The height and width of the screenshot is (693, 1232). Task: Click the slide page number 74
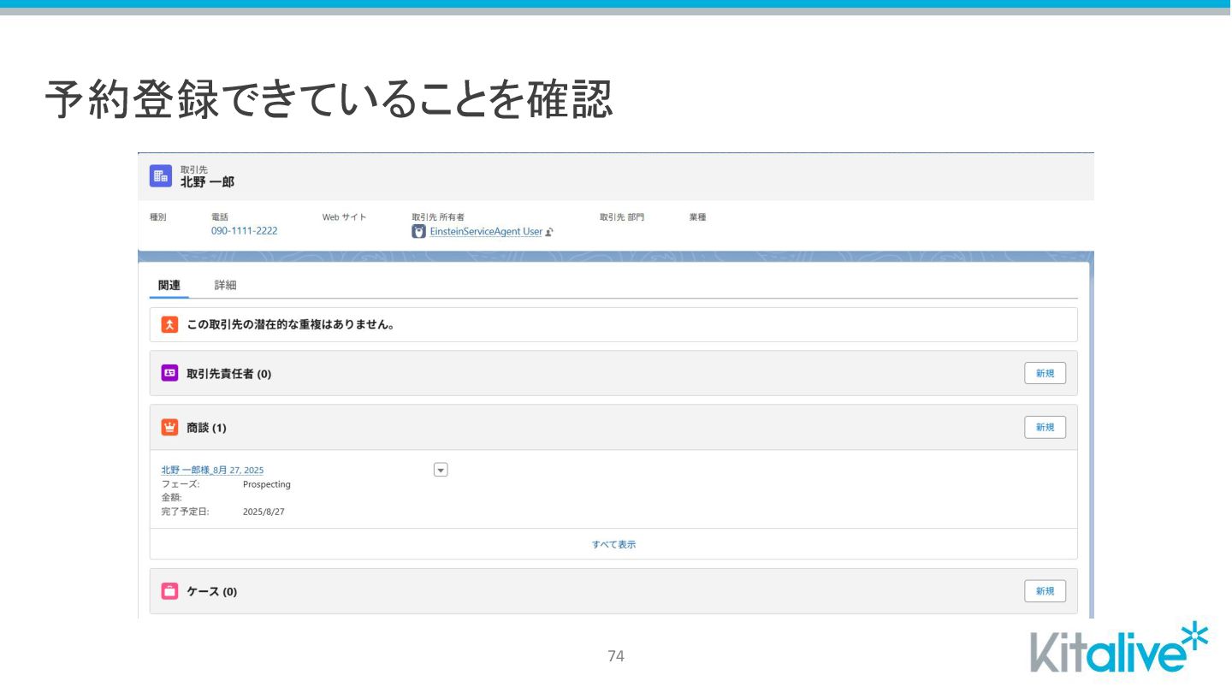tap(616, 656)
